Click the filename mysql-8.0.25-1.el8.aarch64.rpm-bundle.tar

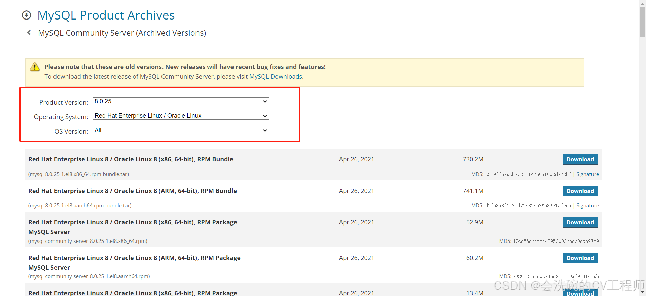click(80, 206)
